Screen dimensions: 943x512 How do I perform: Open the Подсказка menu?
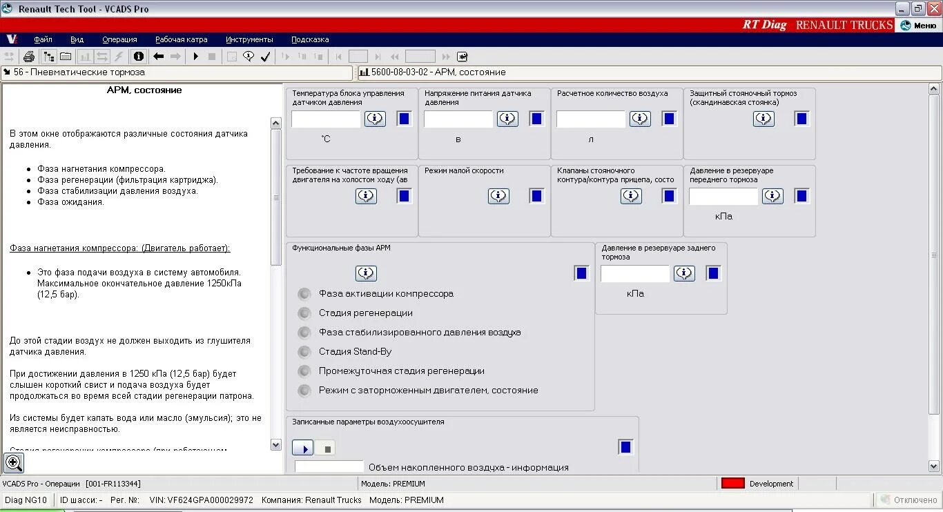click(310, 39)
